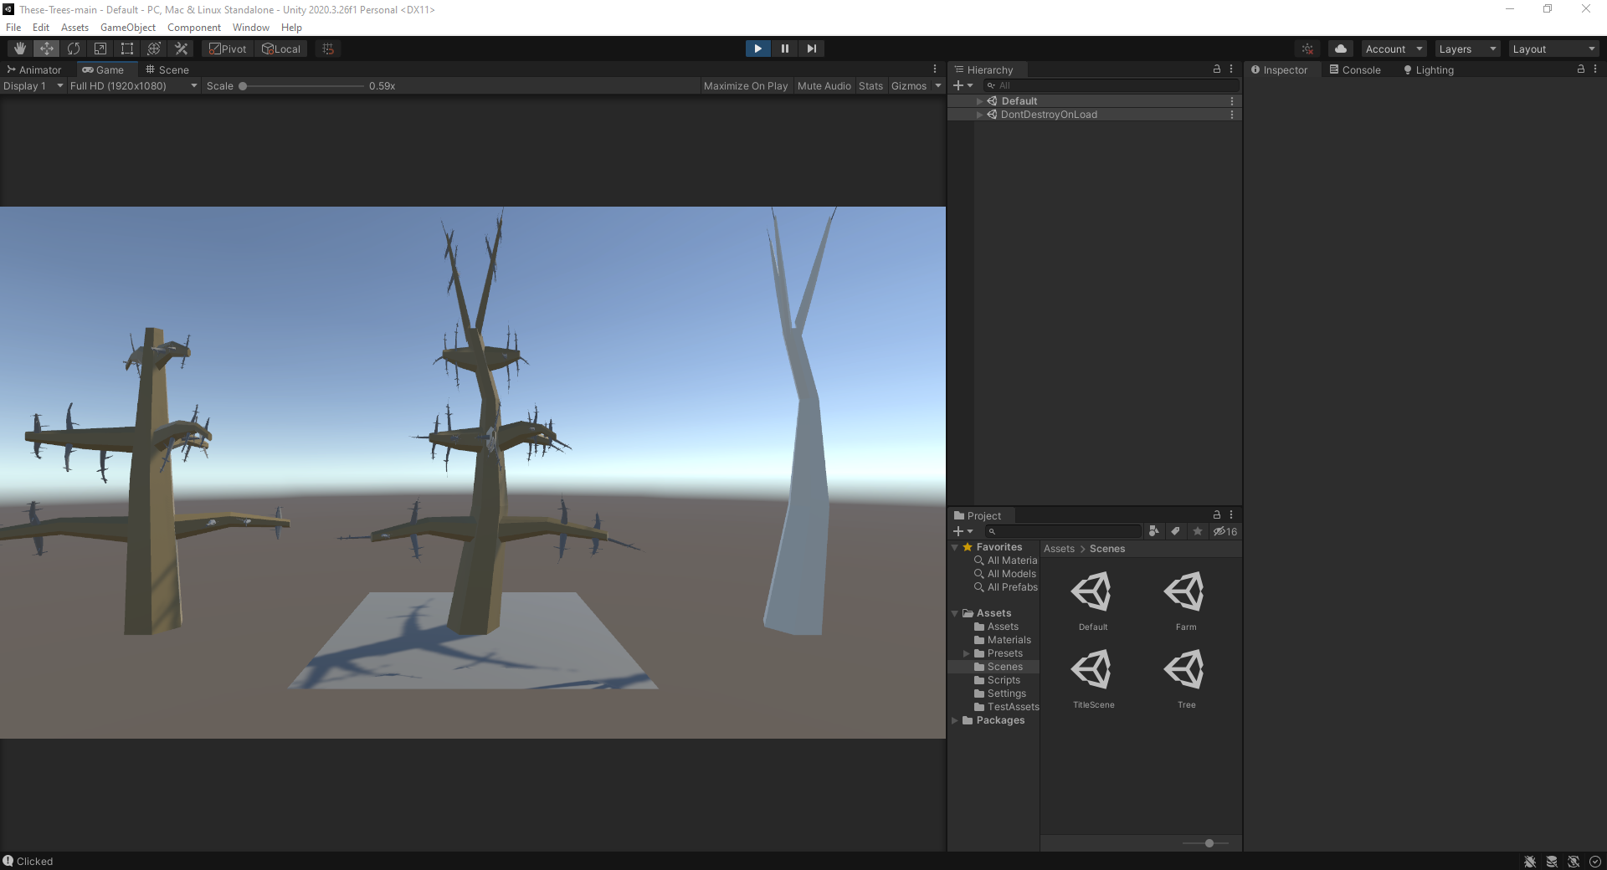
Task: Adjust the Game view Scale slider
Action: [x=243, y=85]
